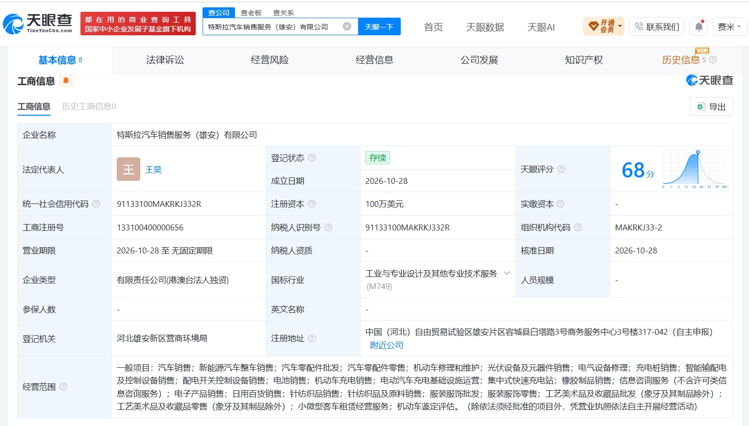Click the help icon next to 实缴资本

(x=560, y=204)
